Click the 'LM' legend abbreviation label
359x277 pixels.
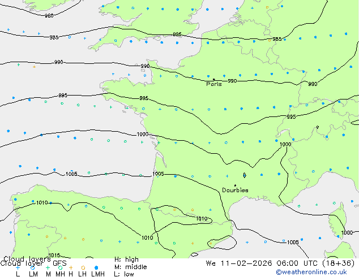(x=33, y=274)
